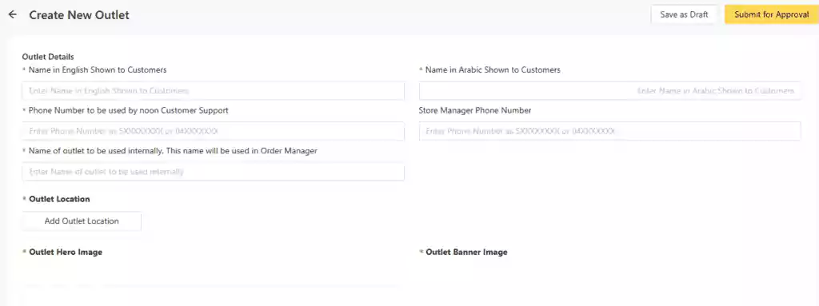Focus the English outlet name field
Viewport: 819px width, 306px height.
coord(213,90)
